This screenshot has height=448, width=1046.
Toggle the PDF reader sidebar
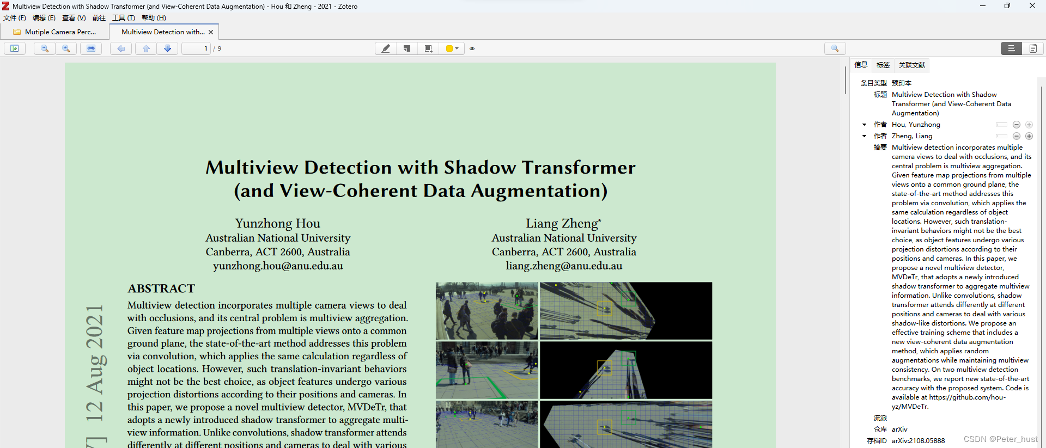tap(15, 48)
